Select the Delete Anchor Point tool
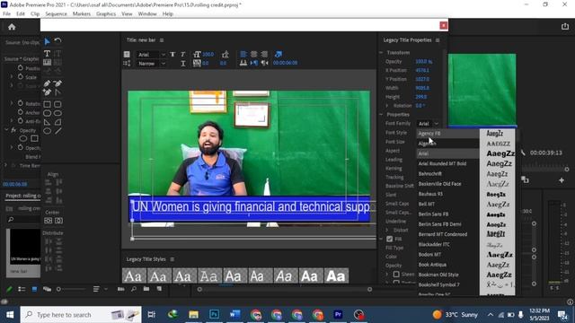This screenshot has height=323, width=575. pyautogui.click(x=57, y=83)
